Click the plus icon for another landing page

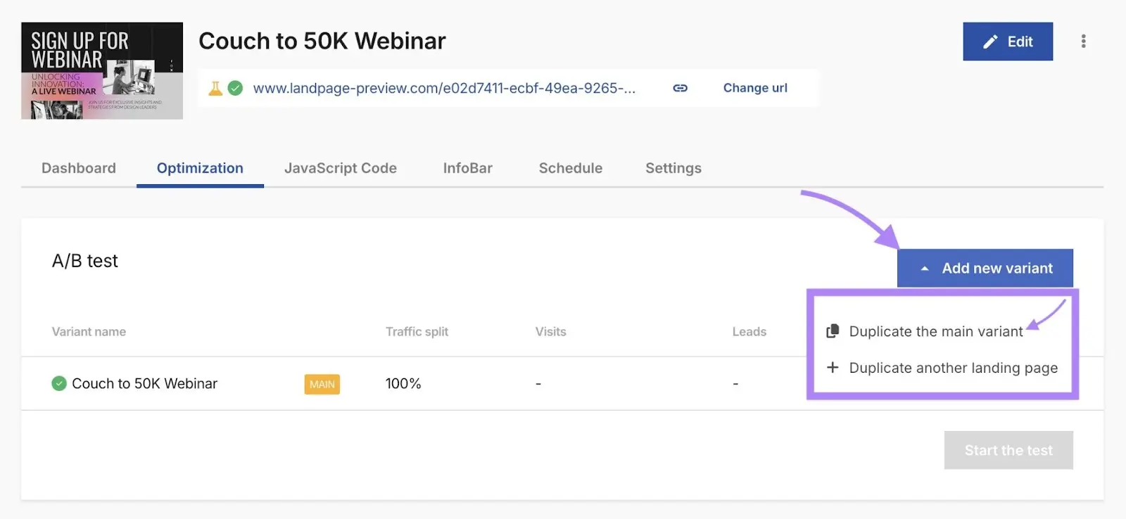click(833, 368)
